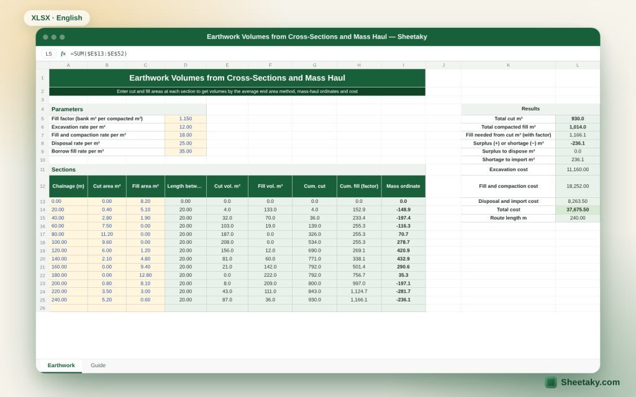This screenshot has height=397, width=636.
Task: Click the fx function icon
Action: [63, 53]
